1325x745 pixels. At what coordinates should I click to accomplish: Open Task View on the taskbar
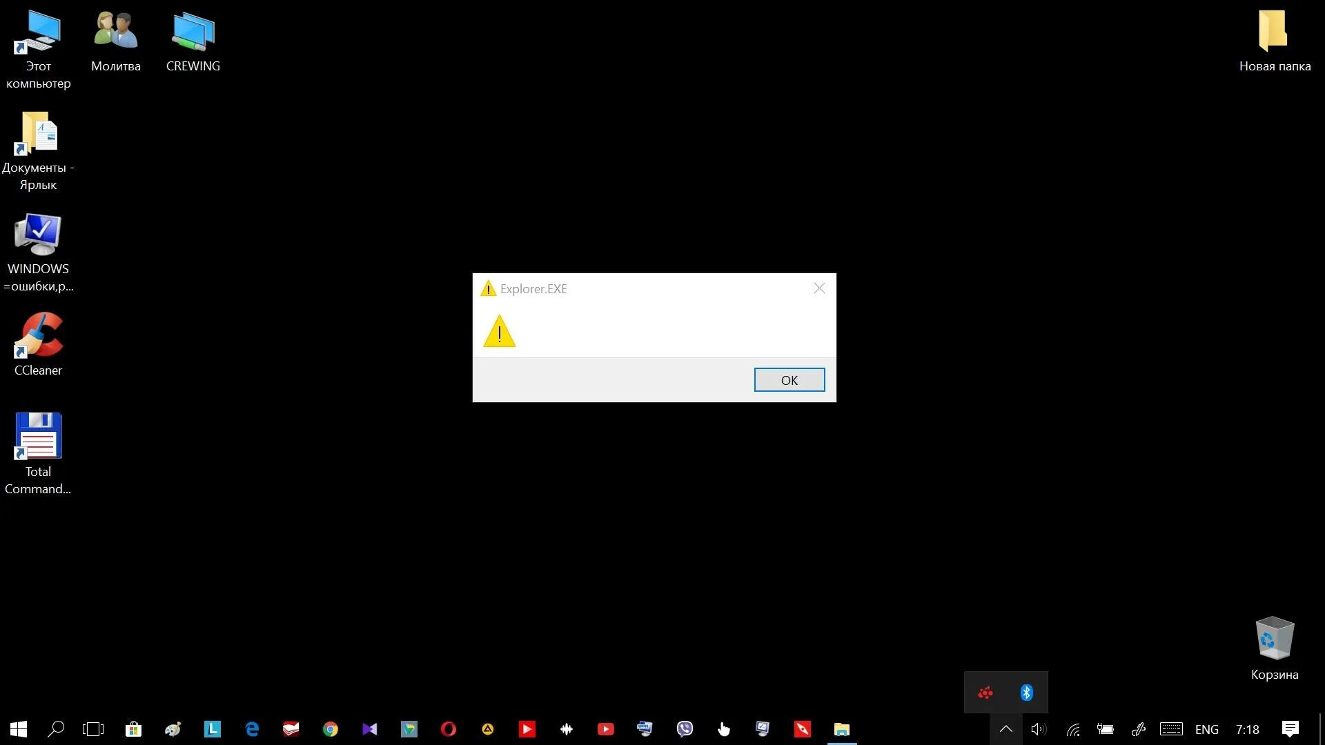(x=93, y=729)
